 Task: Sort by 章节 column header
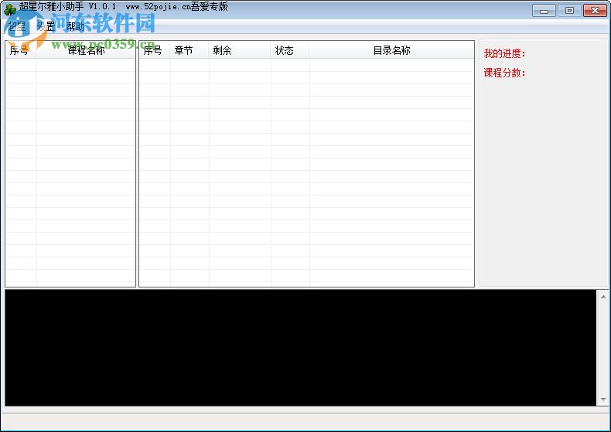(189, 50)
